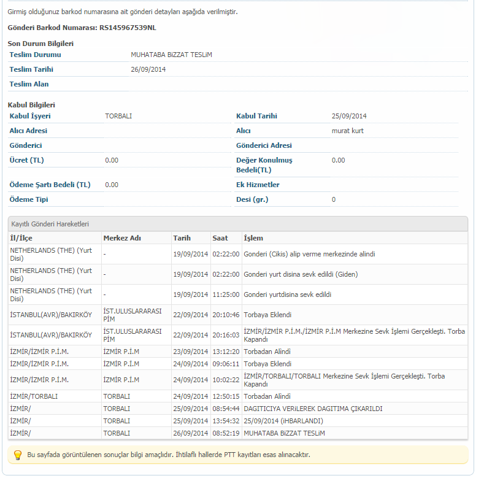Click the 'İZMİR P.İ.M Merkezine Sevk İşlemi Gerçekleşti' event
484x481 pixels.
point(355,335)
